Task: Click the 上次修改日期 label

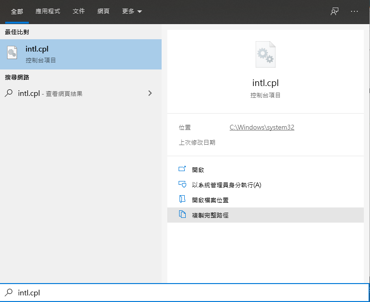Action: click(x=197, y=143)
